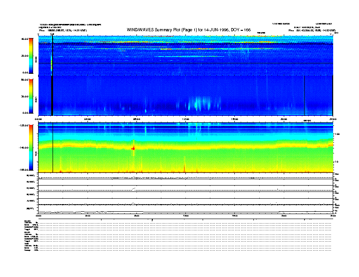
Task: Click the red burst in the TNR spectrogram
Action: coord(133,148)
